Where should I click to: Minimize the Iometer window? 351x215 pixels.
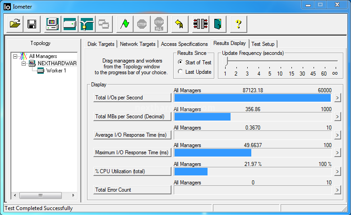(x=308, y=5)
